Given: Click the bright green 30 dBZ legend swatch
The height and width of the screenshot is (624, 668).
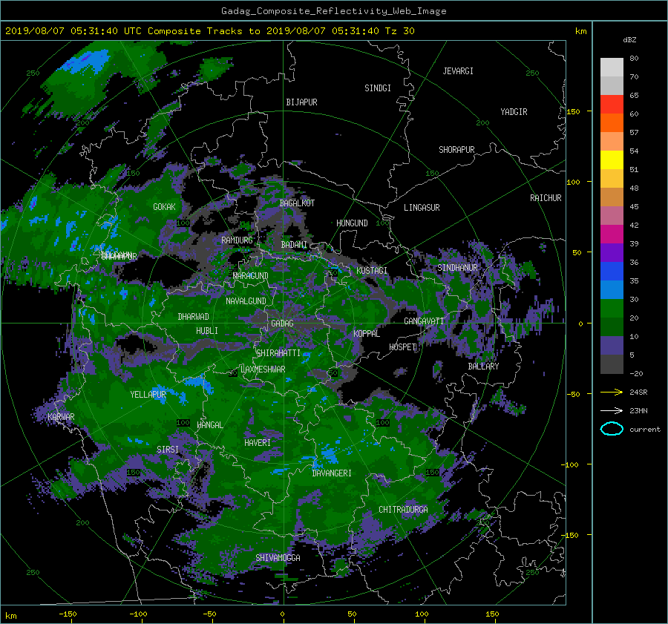Looking at the screenshot, I should tap(612, 308).
